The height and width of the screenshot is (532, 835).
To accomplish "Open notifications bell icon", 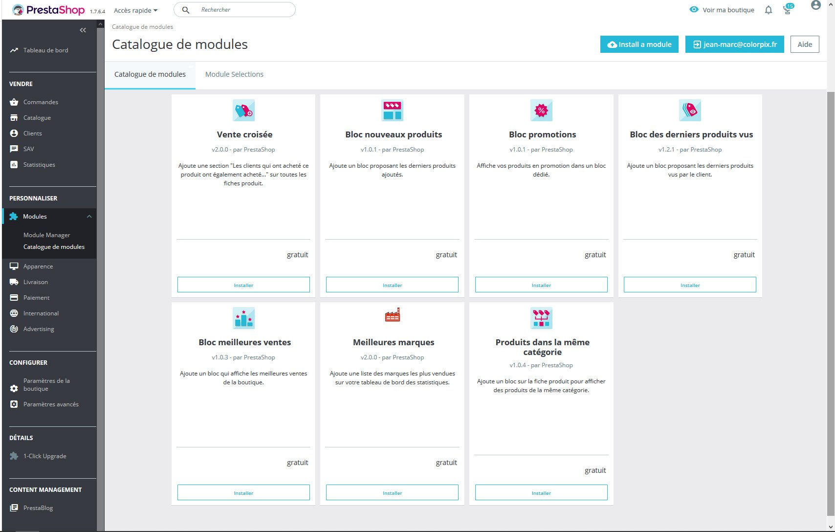I will [x=769, y=10].
